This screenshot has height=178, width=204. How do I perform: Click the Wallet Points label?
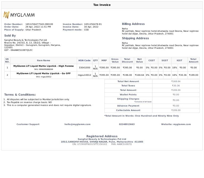pyautogui.click(x=128, y=95)
